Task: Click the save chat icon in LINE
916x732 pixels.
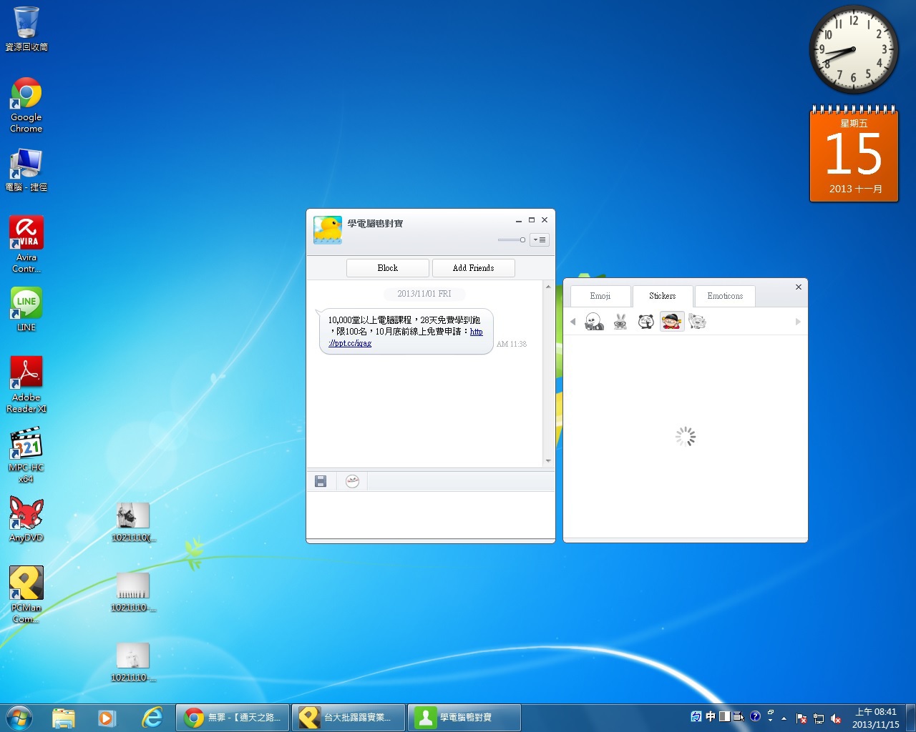Action: pos(321,482)
